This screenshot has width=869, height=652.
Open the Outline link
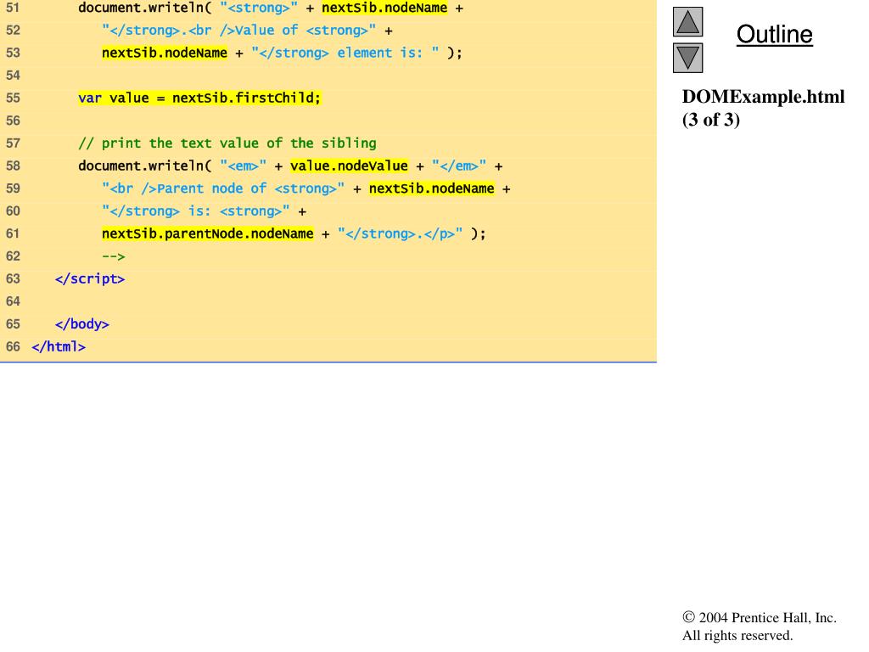774,34
